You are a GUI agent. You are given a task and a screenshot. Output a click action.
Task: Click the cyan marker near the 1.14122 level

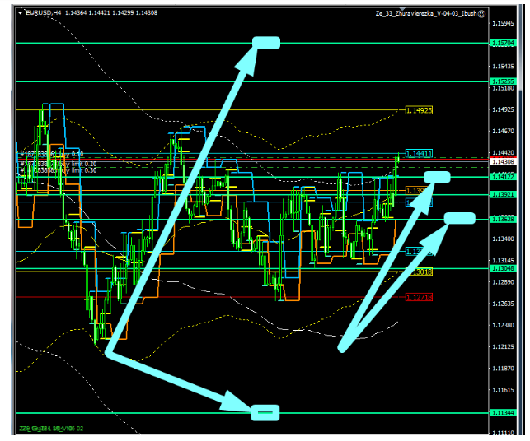click(x=437, y=176)
